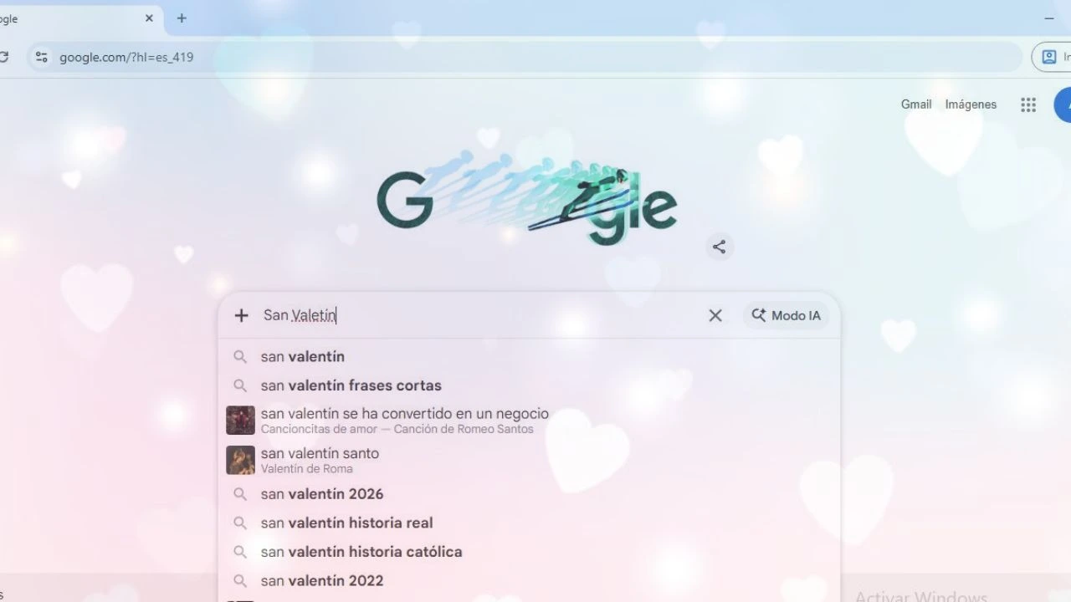
Task: Click the Romeo Santos song thumbnail
Action: pos(240,420)
